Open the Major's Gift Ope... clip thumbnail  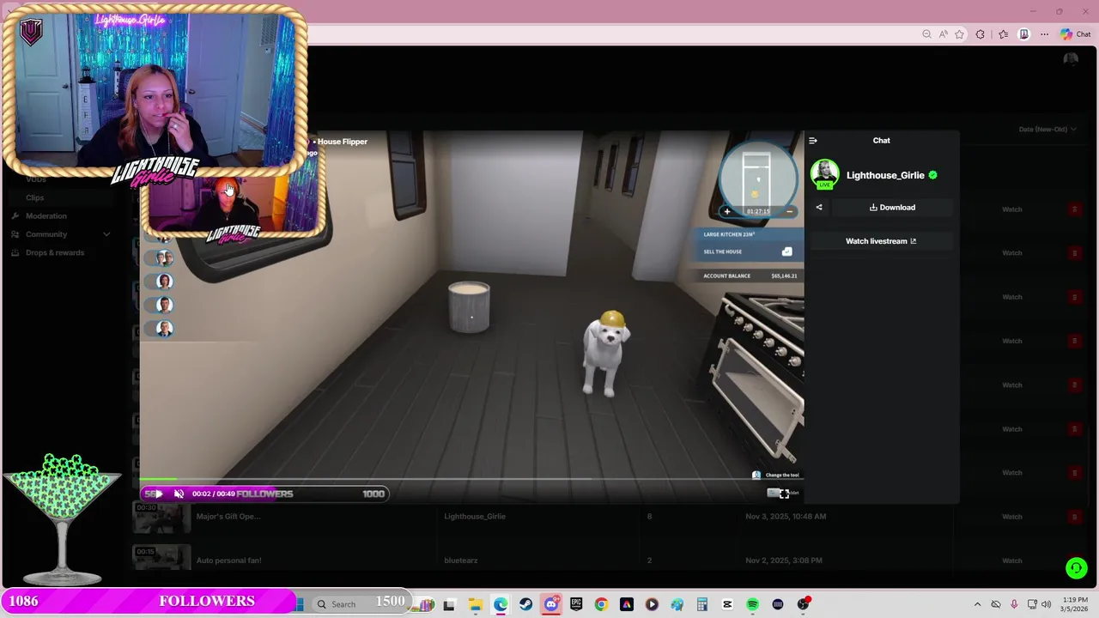pos(161,518)
